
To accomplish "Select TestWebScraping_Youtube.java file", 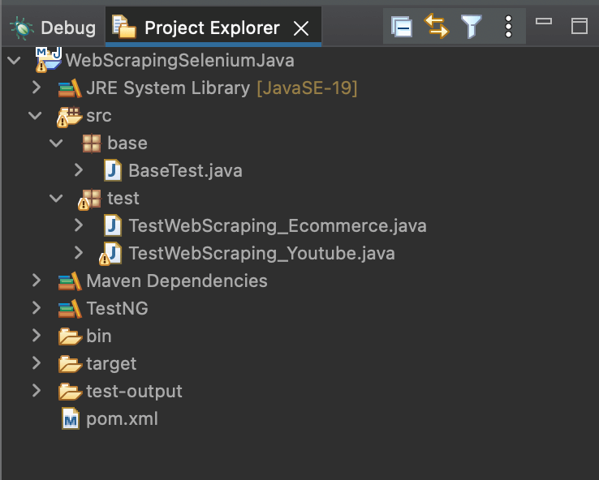I will tap(261, 253).
